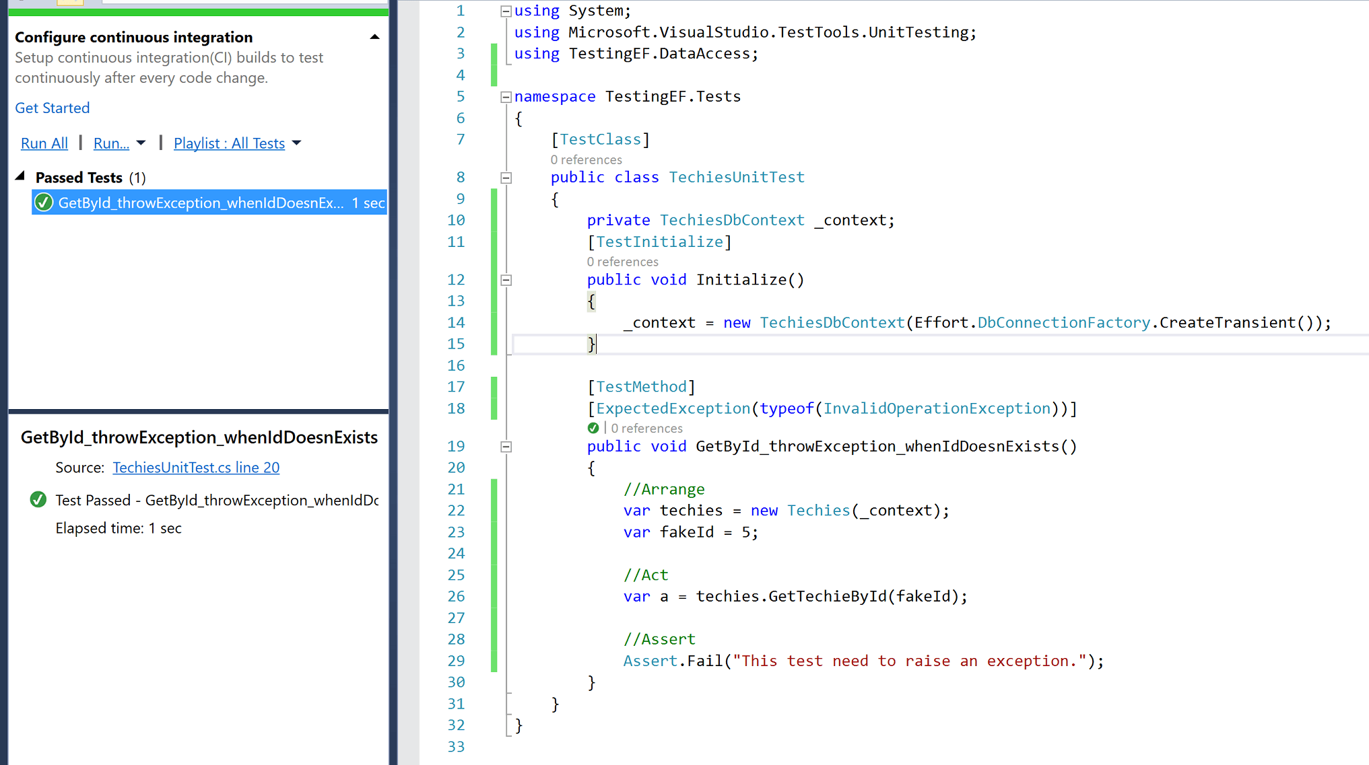The height and width of the screenshot is (765, 1369).
Task: Open the Playlist dropdown arrow
Action: pos(297,143)
